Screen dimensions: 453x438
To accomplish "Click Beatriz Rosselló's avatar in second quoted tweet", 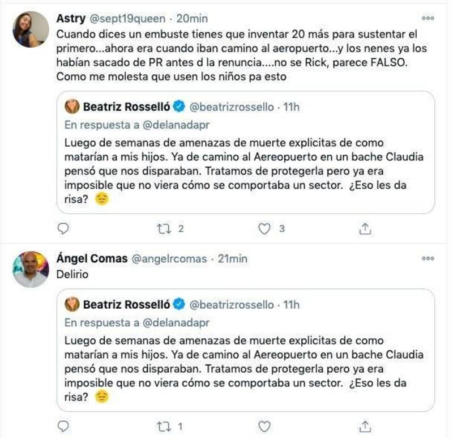I will 72,305.
